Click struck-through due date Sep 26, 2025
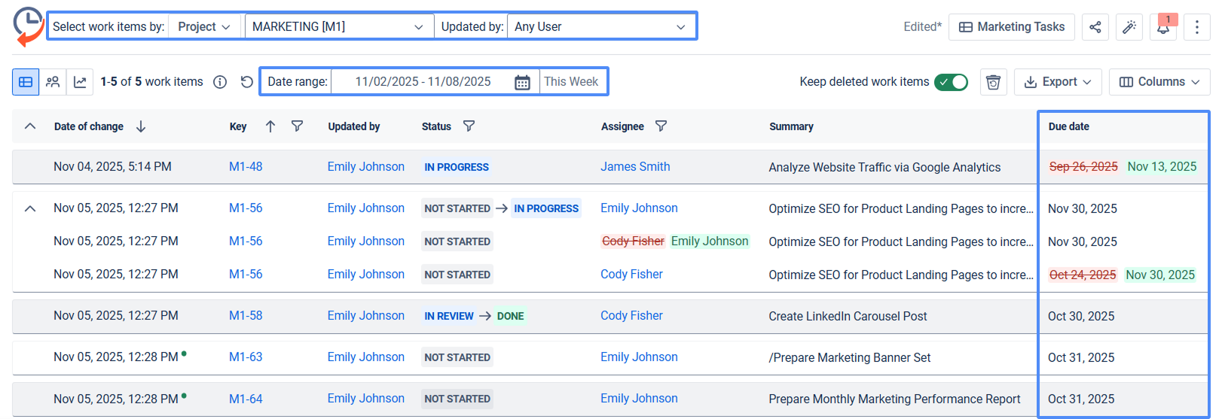The width and height of the screenshot is (1222, 419). (x=1083, y=167)
